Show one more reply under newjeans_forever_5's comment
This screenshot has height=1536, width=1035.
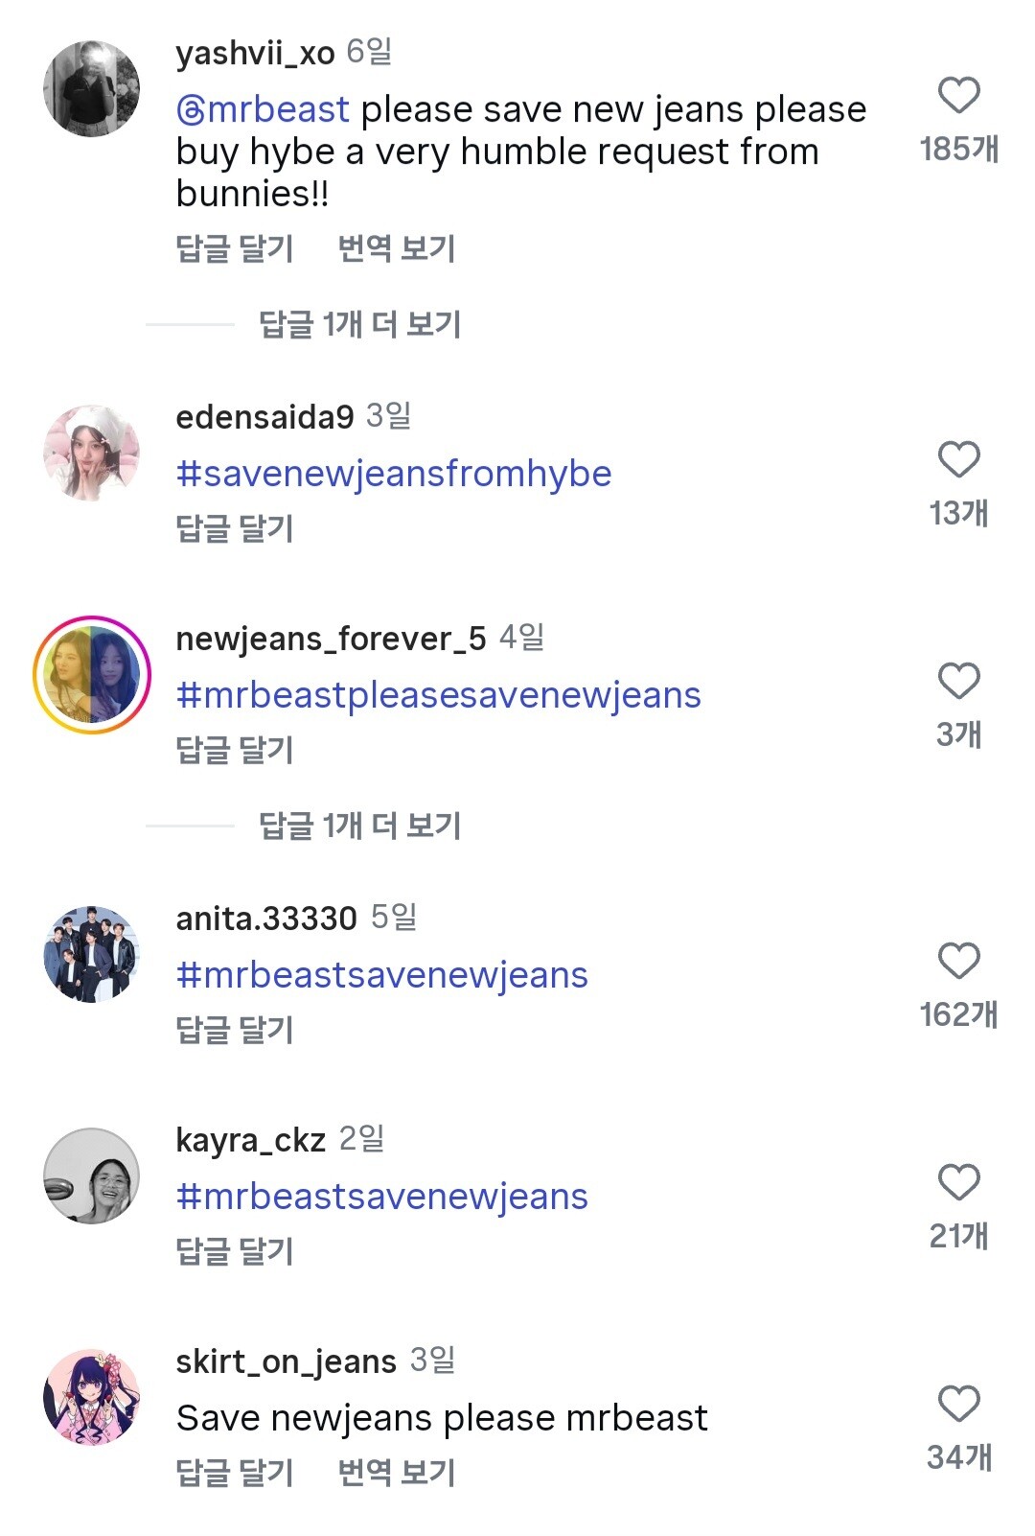click(359, 826)
